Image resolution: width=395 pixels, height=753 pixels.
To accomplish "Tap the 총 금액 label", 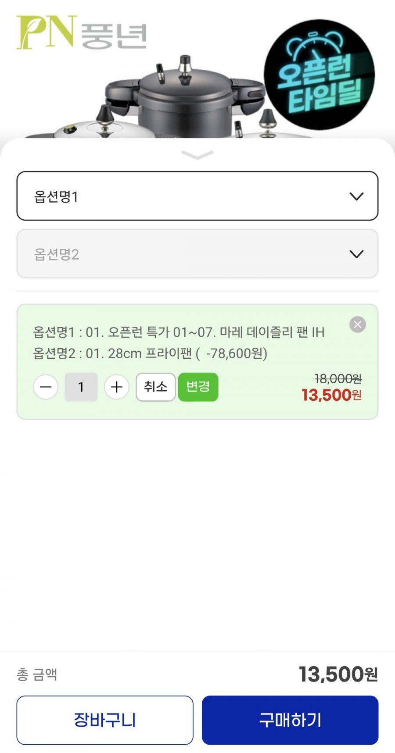I will click(37, 674).
